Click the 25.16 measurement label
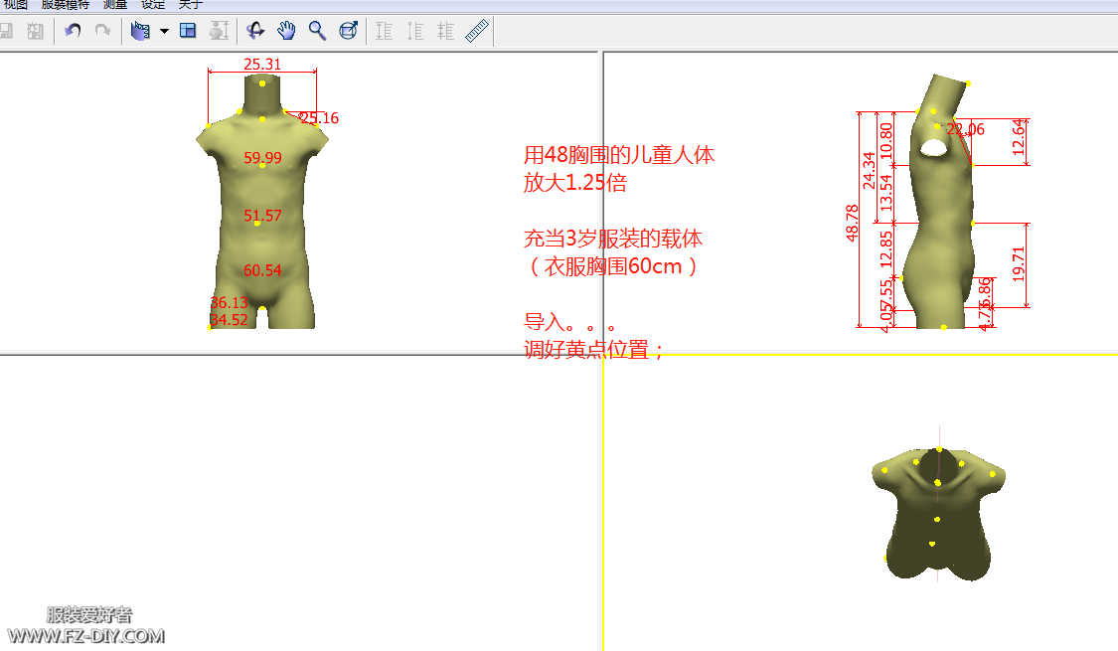 tap(319, 118)
